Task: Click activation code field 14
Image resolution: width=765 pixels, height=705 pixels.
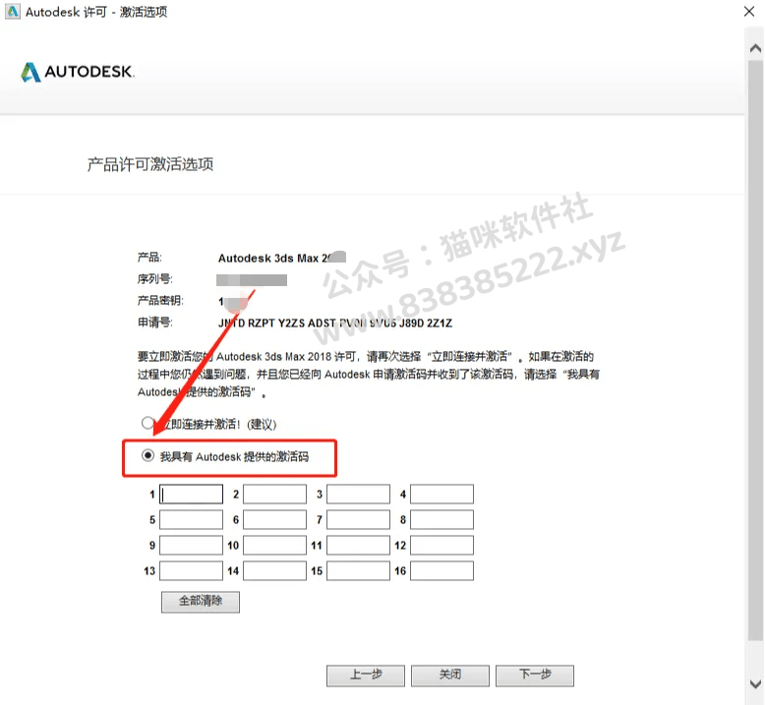Action: point(274,571)
